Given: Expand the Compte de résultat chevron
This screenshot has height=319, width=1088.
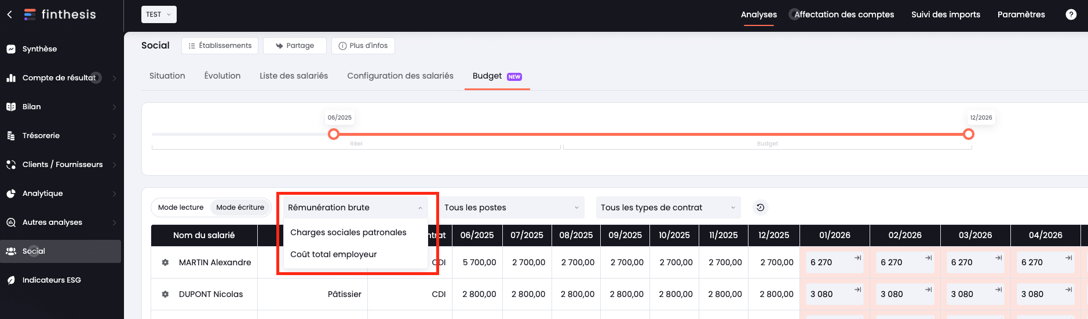Looking at the screenshot, I should (x=114, y=78).
